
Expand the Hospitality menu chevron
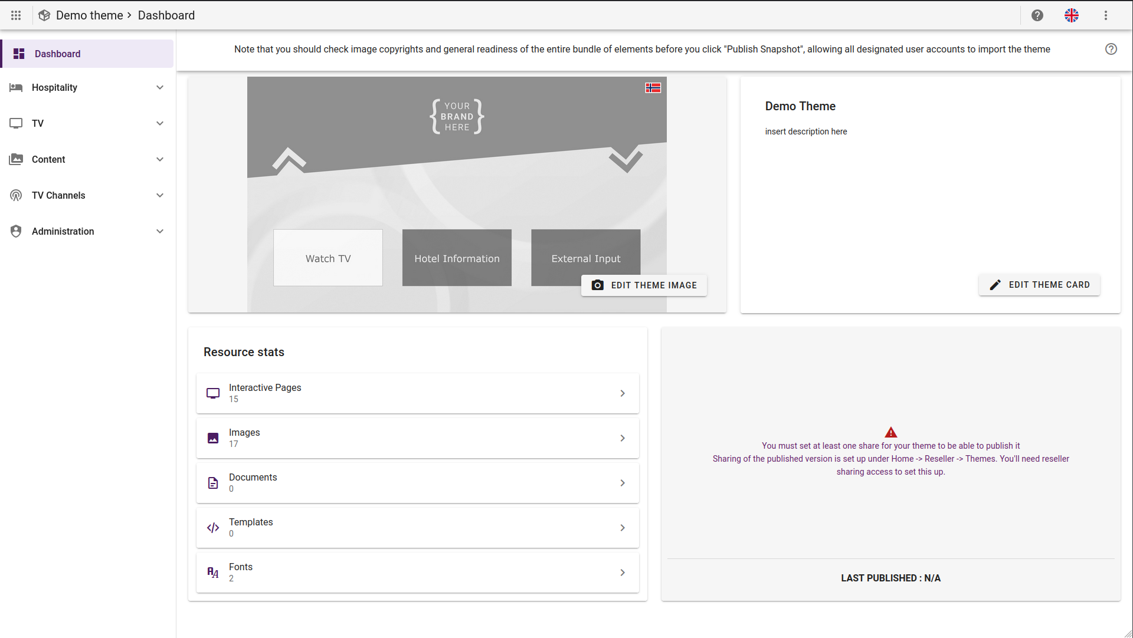(x=159, y=87)
